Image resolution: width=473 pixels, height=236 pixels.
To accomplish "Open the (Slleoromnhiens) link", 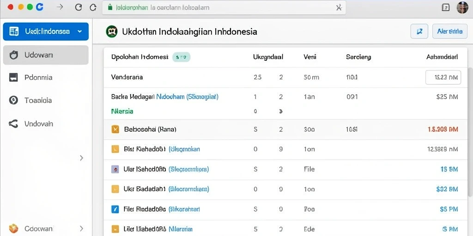I will coord(188,169).
